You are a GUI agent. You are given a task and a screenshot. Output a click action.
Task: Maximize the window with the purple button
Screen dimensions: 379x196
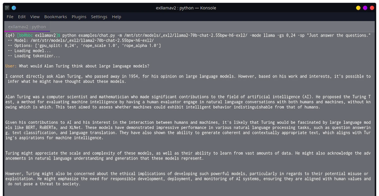(365, 8)
